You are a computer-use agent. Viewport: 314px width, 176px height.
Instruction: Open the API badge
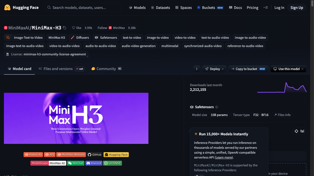click(50, 154)
